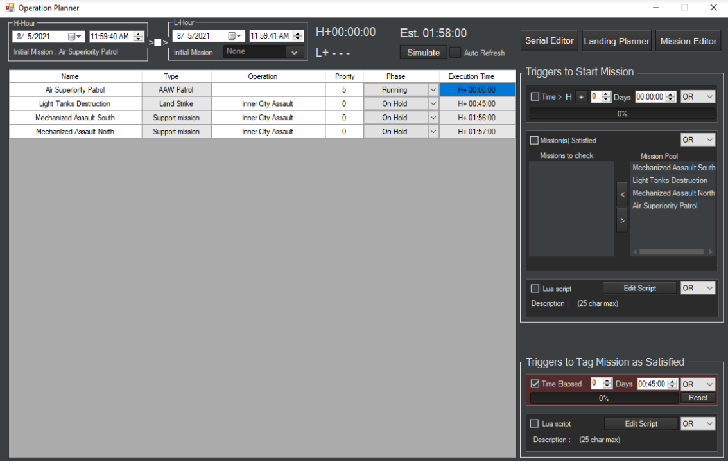Enable the Auto Refresh checkbox
The height and width of the screenshot is (462, 728).
pyautogui.click(x=455, y=53)
